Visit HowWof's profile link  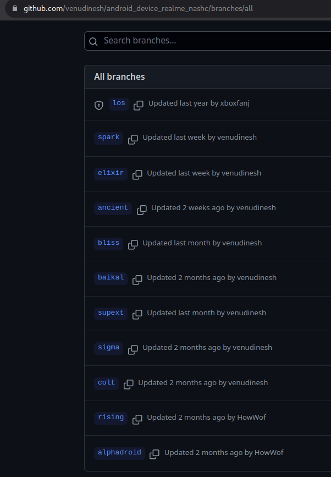click(x=252, y=417)
